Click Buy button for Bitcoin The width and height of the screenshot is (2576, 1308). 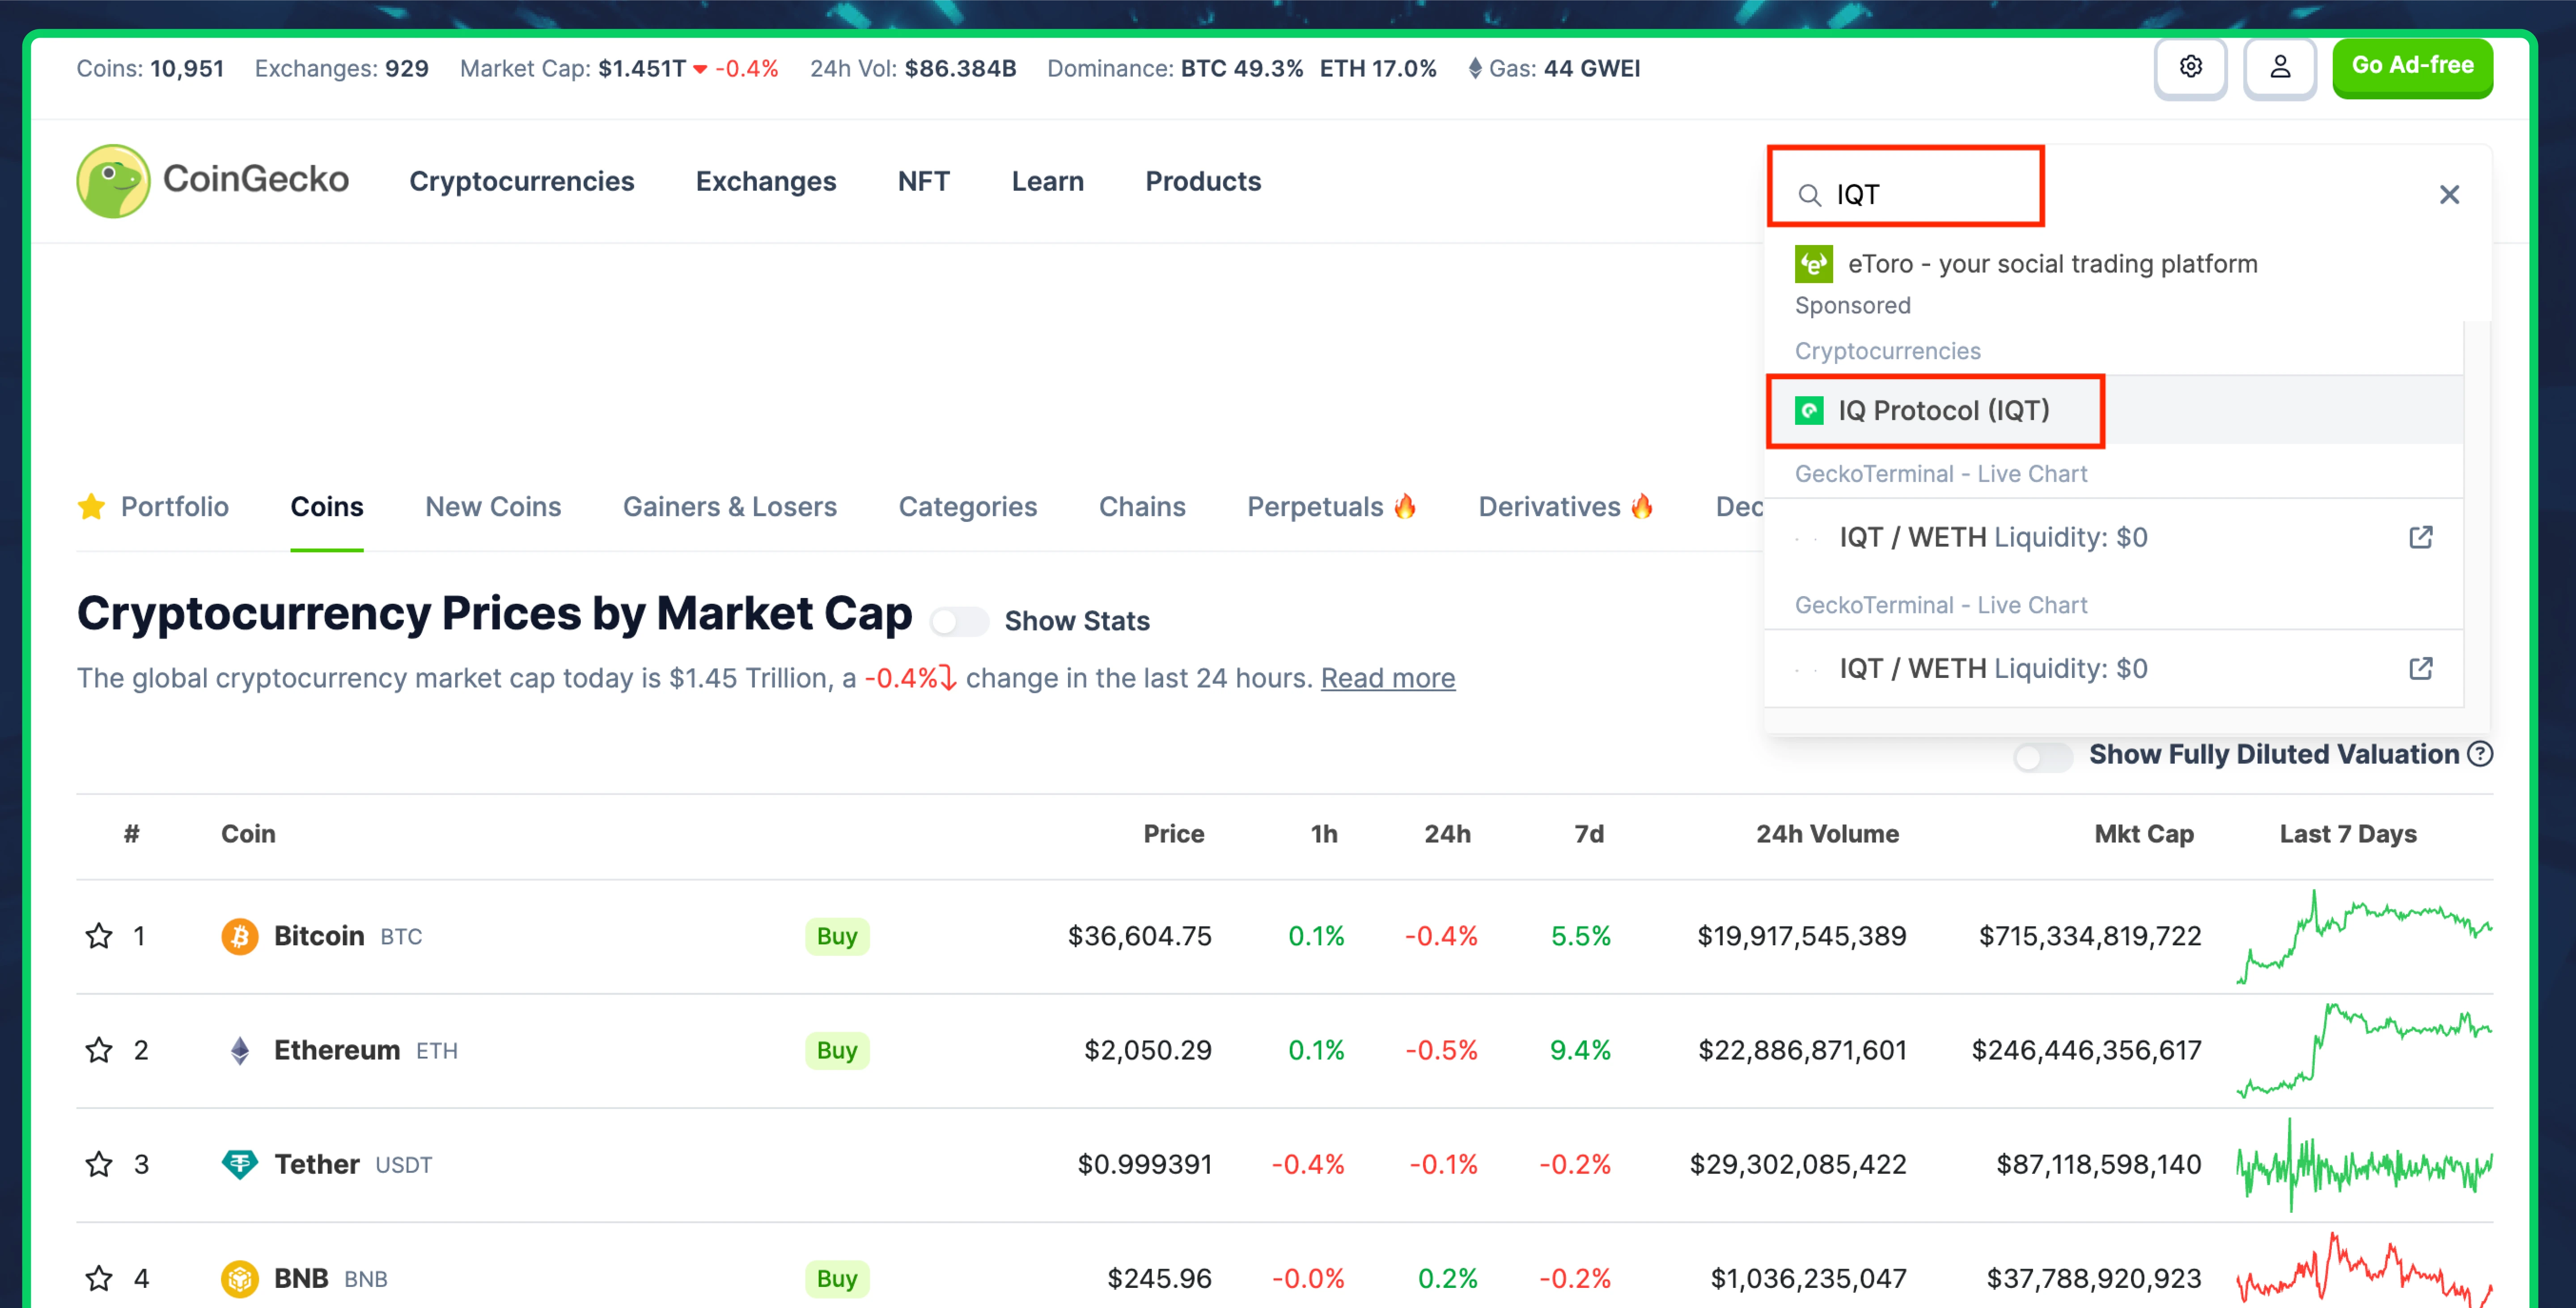click(x=837, y=936)
